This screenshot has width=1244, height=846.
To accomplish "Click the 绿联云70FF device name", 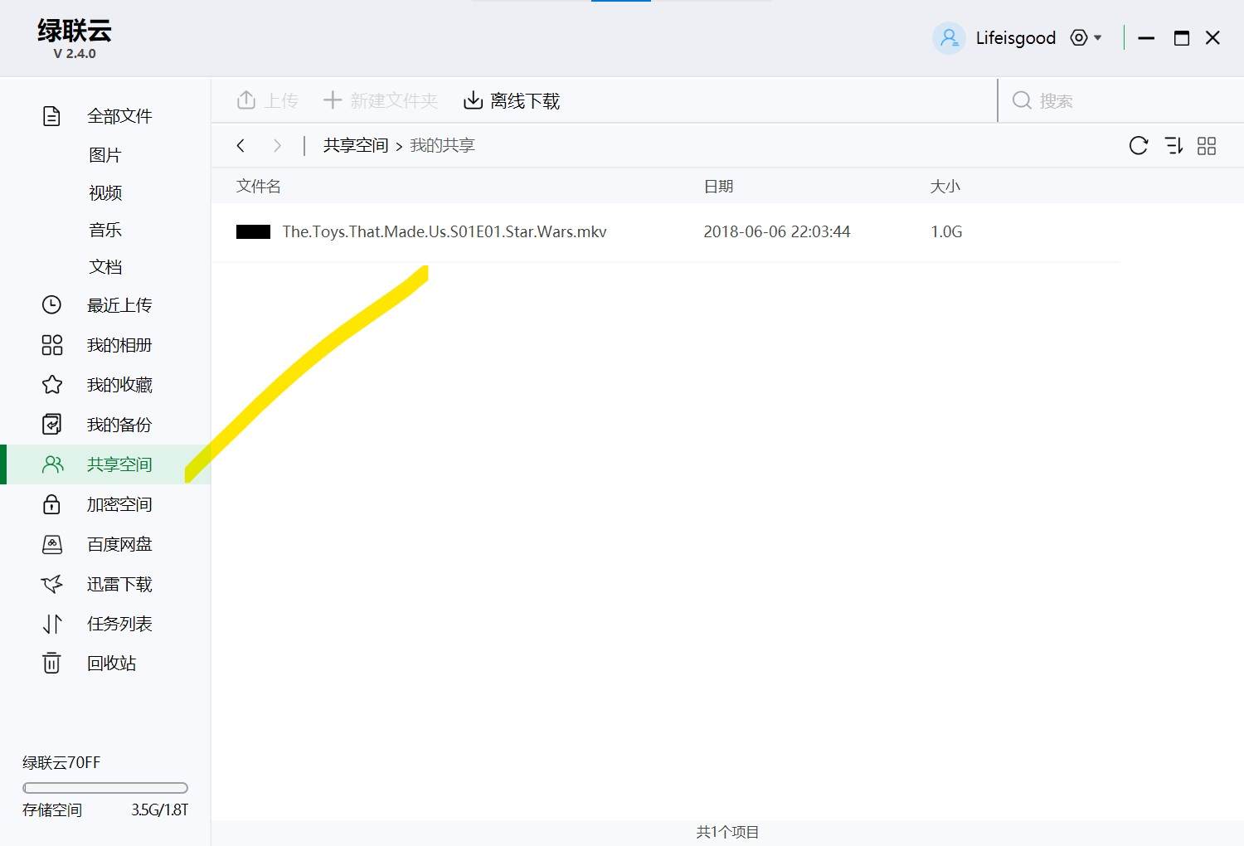I will [61, 762].
